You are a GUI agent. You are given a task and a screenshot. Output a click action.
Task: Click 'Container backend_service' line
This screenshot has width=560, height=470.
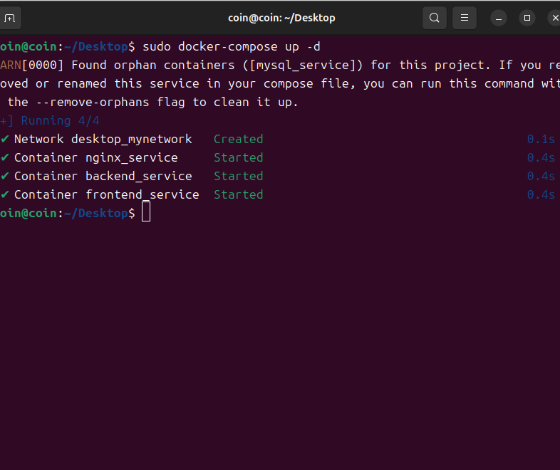pyautogui.click(x=103, y=177)
